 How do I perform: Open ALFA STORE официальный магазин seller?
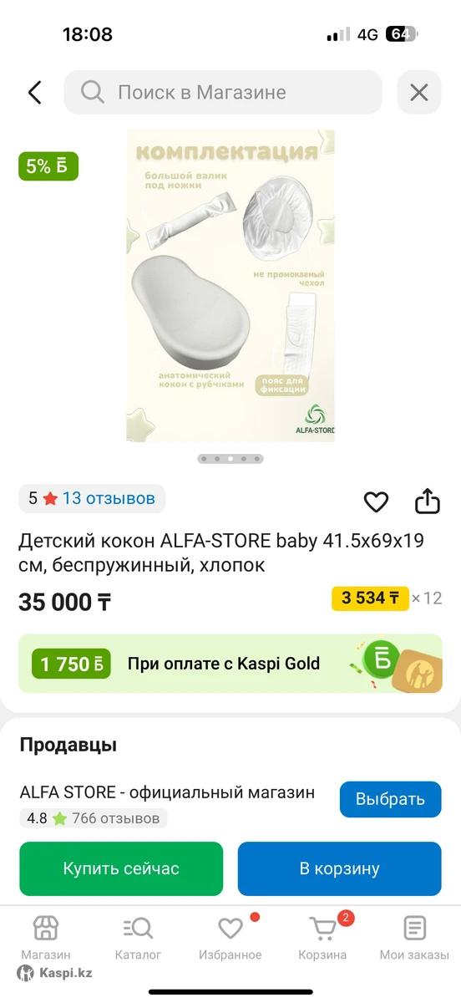coord(167,792)
